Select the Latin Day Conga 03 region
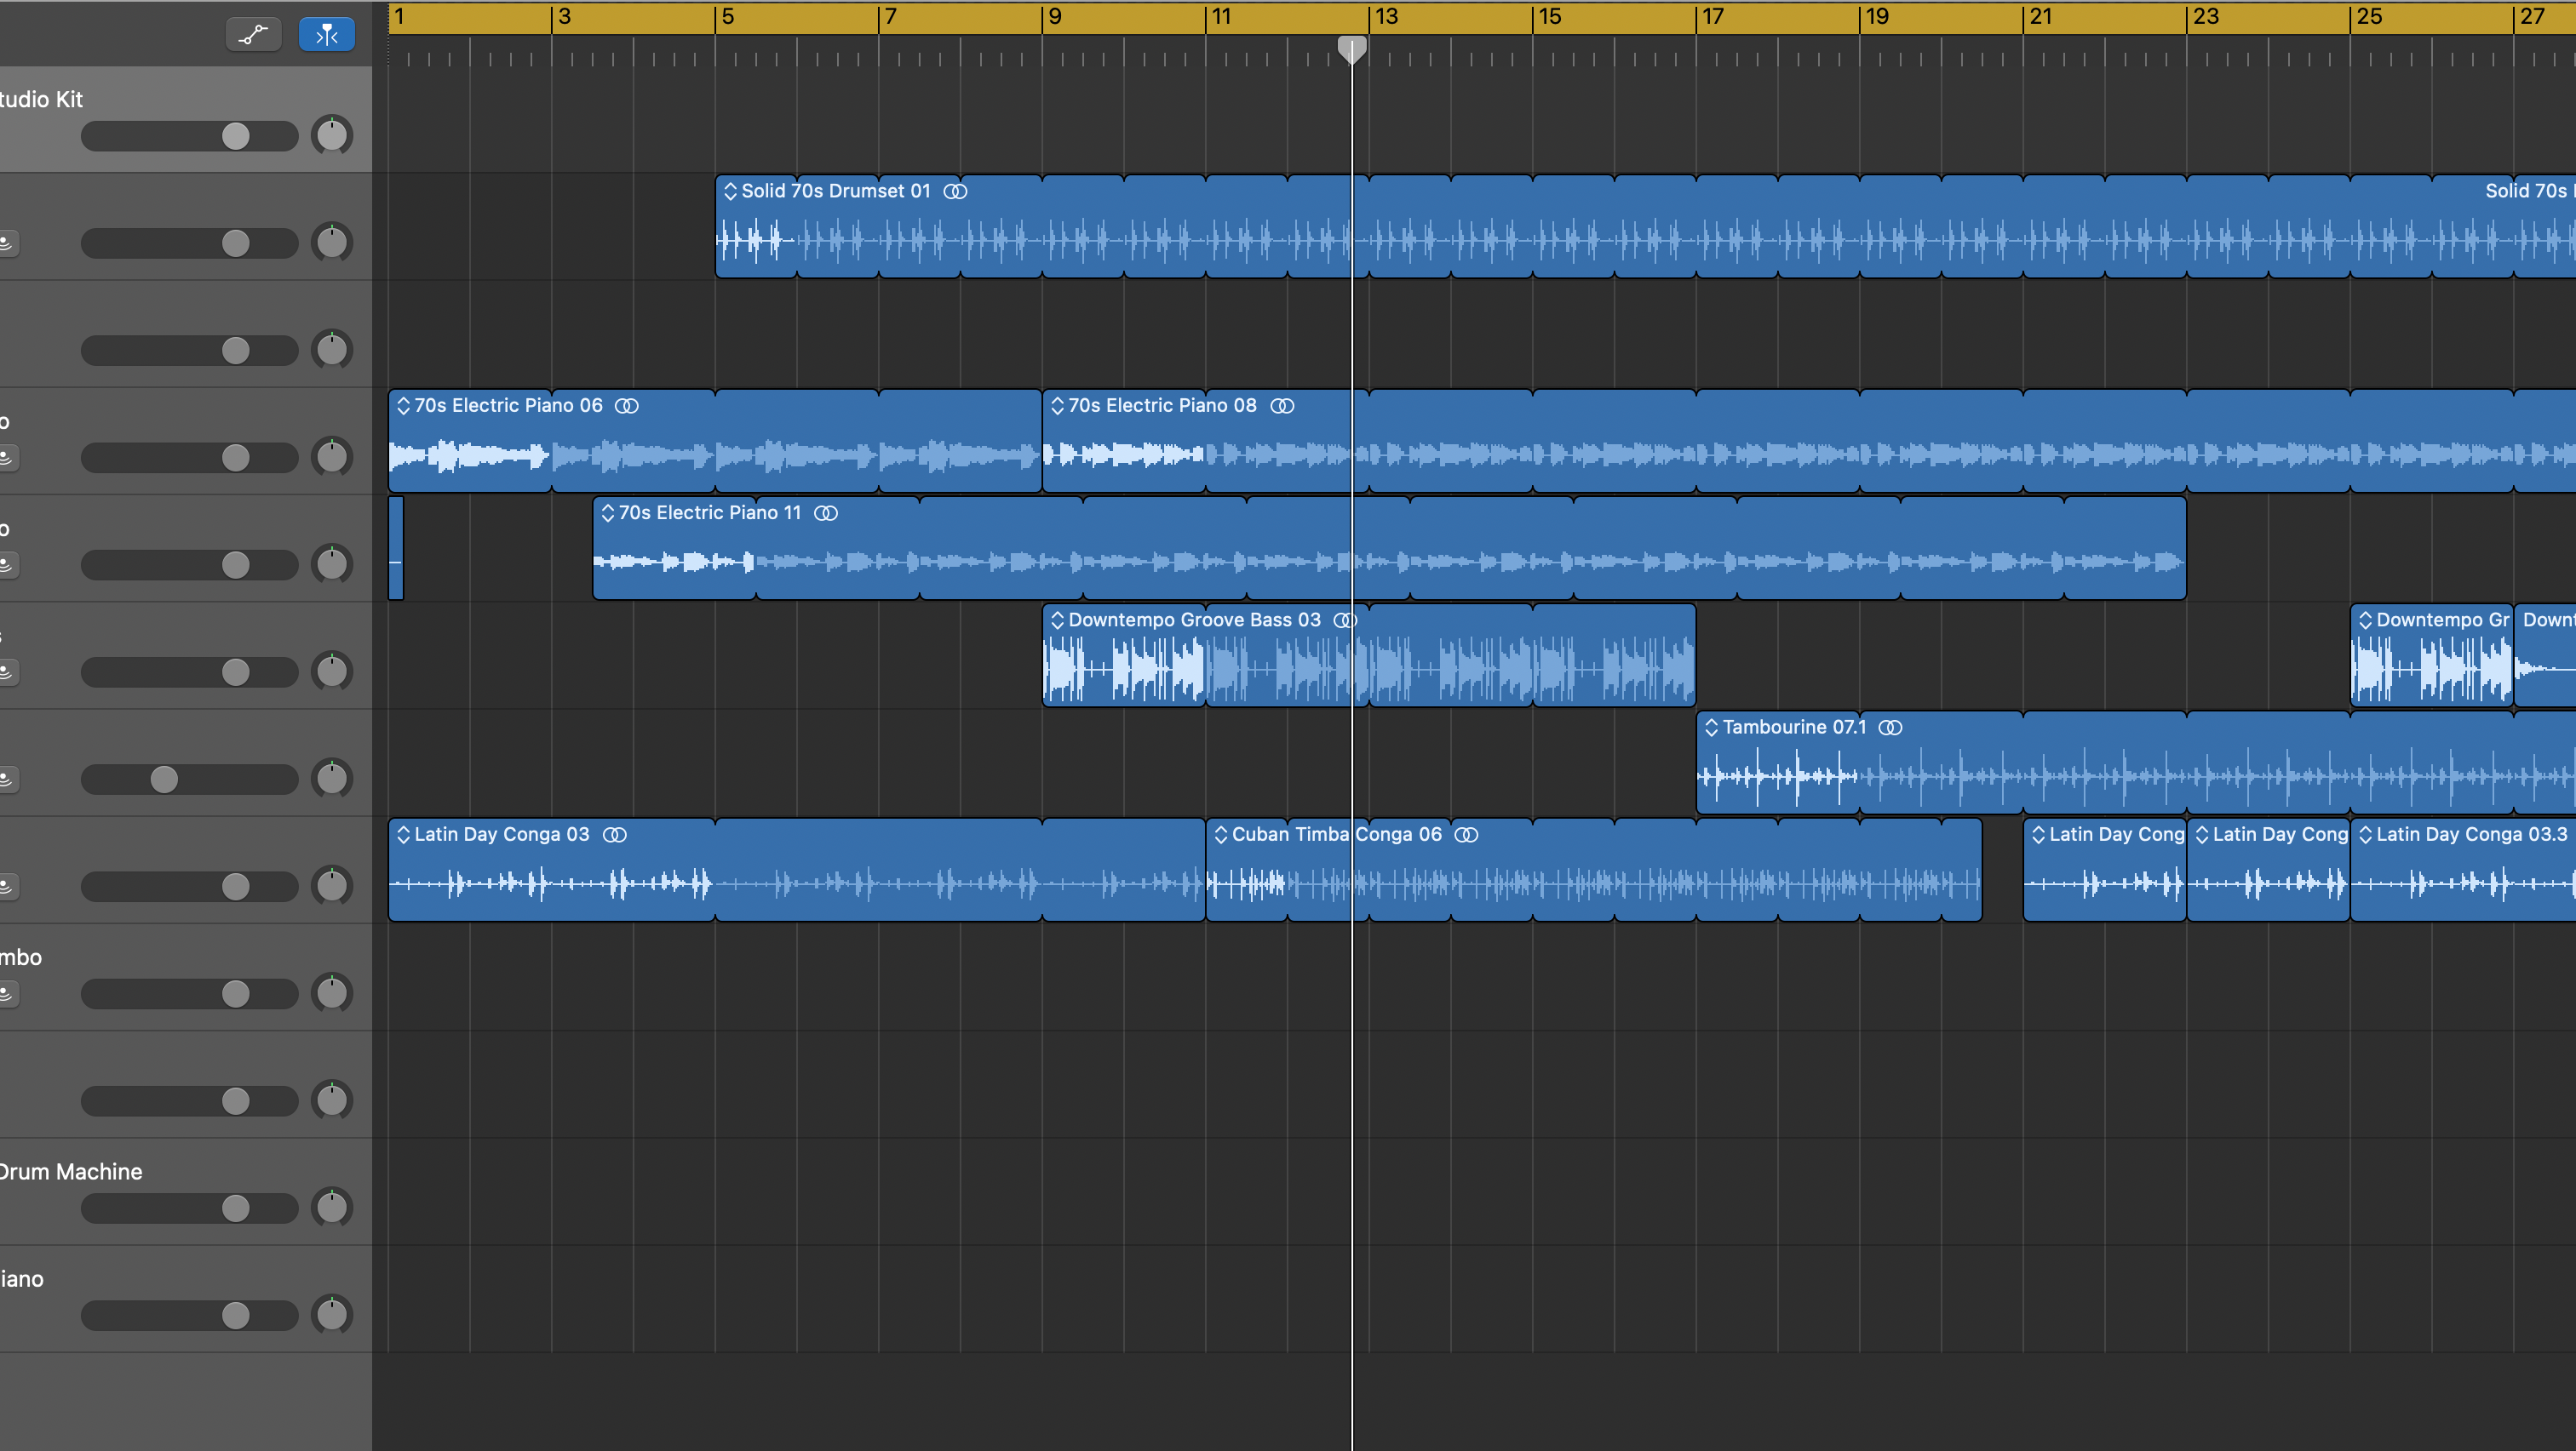Viewport: 2576px width, 1451px height. (797, 870)
